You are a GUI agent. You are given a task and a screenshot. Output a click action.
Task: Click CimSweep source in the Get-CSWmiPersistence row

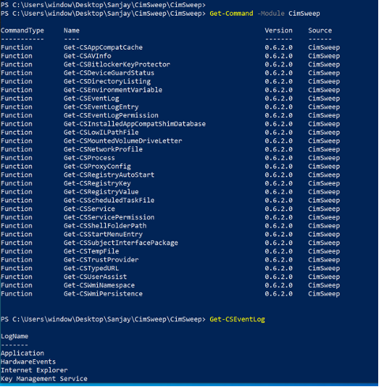[x=324, y=294]
